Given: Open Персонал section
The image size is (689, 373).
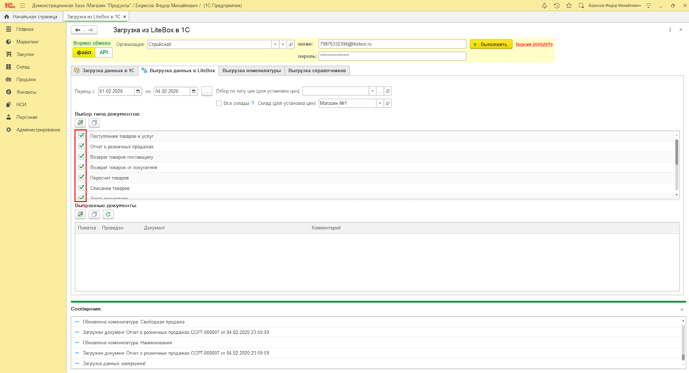Looking at the screenshot, I should 27,117.
